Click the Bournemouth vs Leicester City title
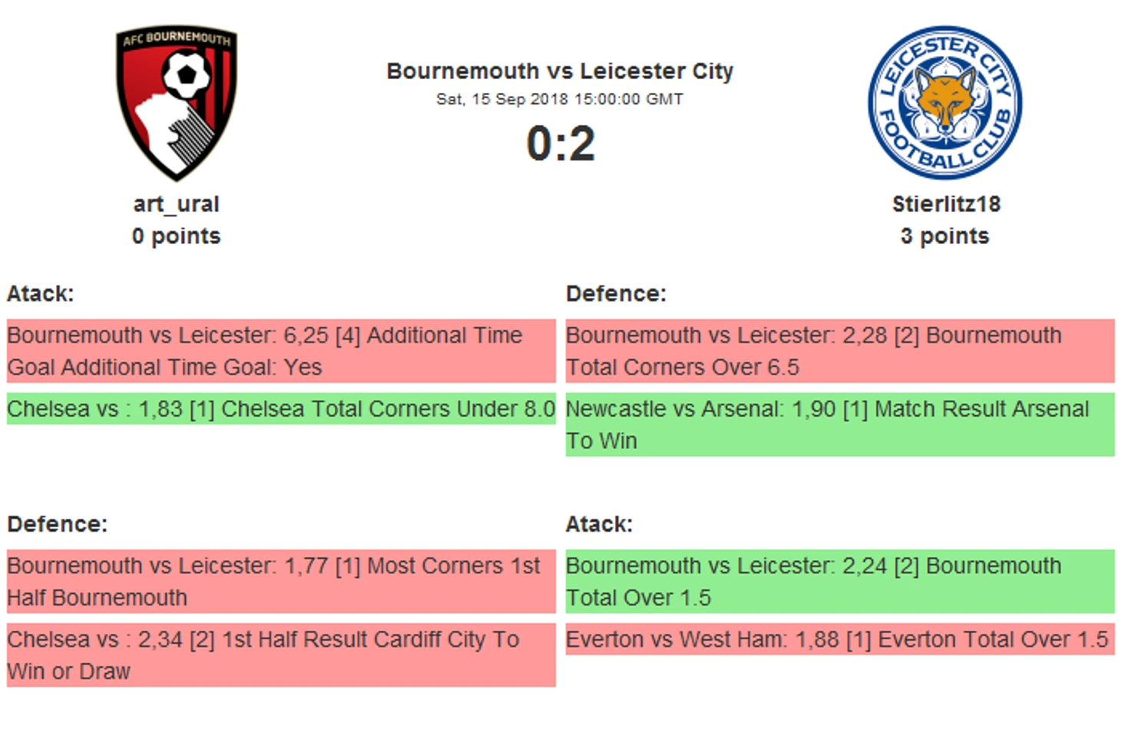Screen dimensions: 1121x736 [560, 71]
